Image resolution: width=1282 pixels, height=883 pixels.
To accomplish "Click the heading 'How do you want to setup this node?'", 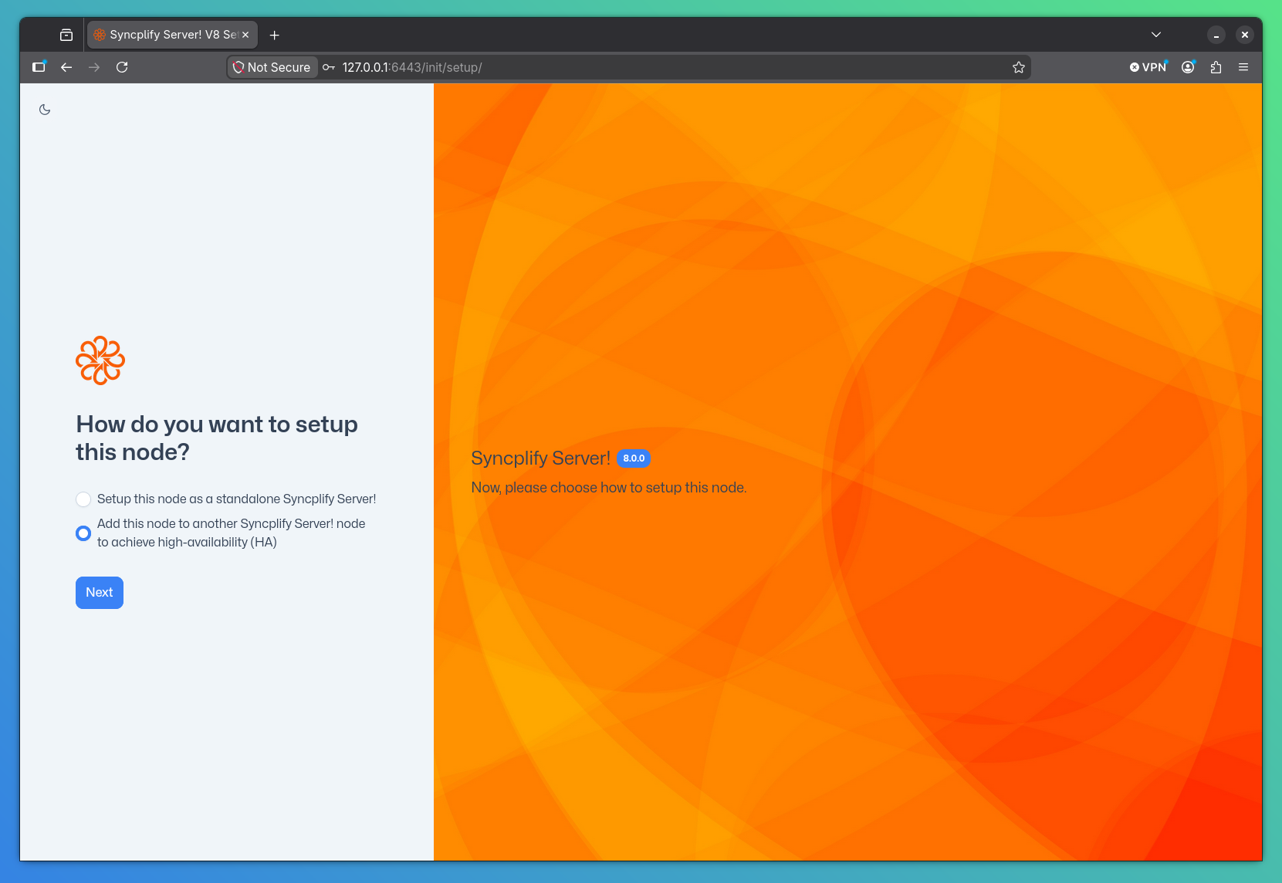I will (217, 438).
